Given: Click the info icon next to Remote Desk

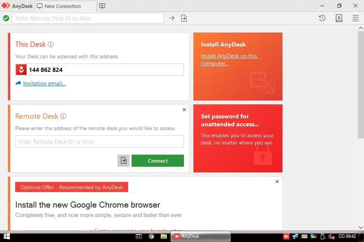Looking at the screenshot, I should pyautogui.click(x=63, y=116).
